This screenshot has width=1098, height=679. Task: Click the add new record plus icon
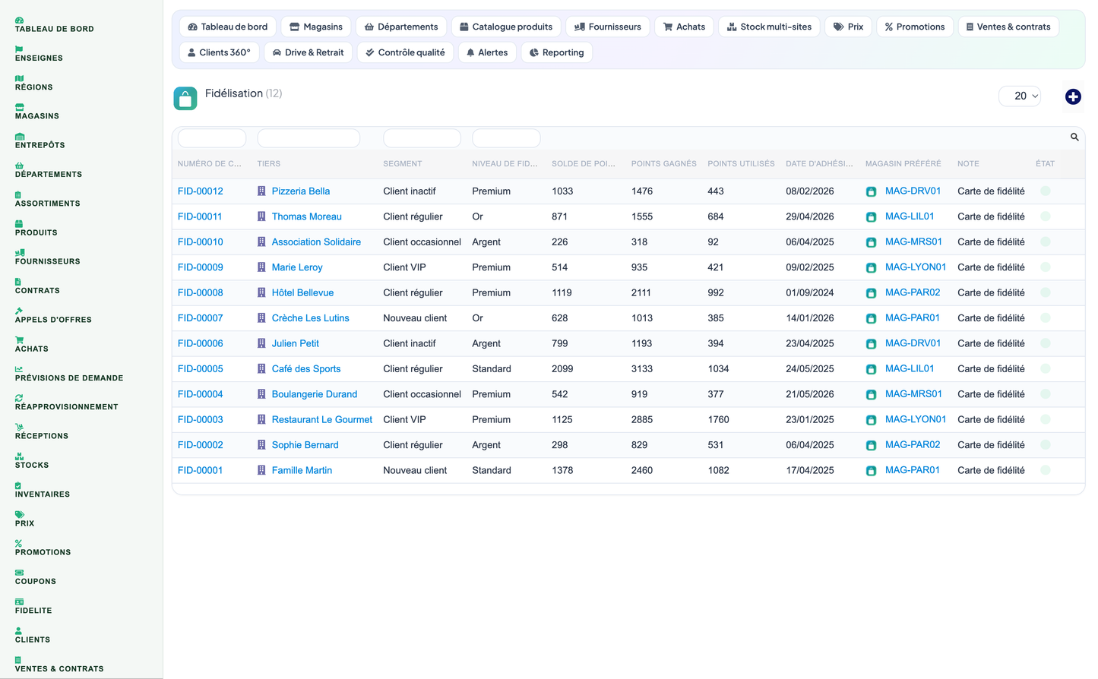[1073, 96]
